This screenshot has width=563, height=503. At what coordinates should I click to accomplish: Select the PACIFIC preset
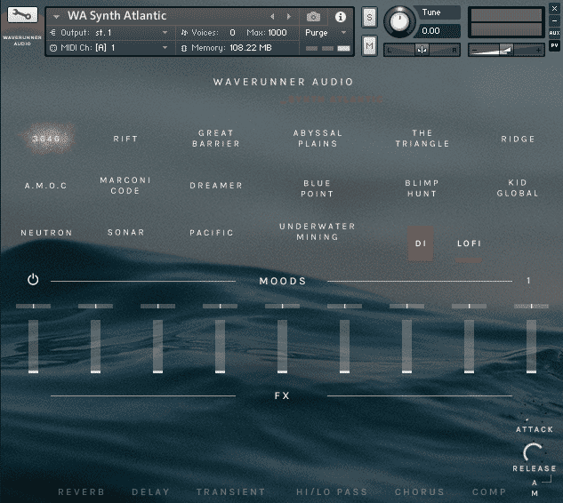212,233
